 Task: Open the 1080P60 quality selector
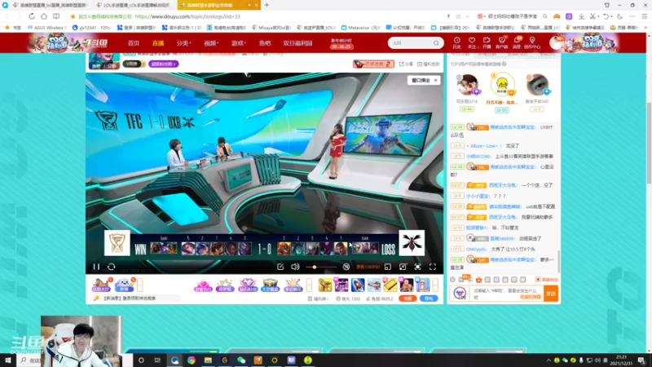click(x=368, y=267)
